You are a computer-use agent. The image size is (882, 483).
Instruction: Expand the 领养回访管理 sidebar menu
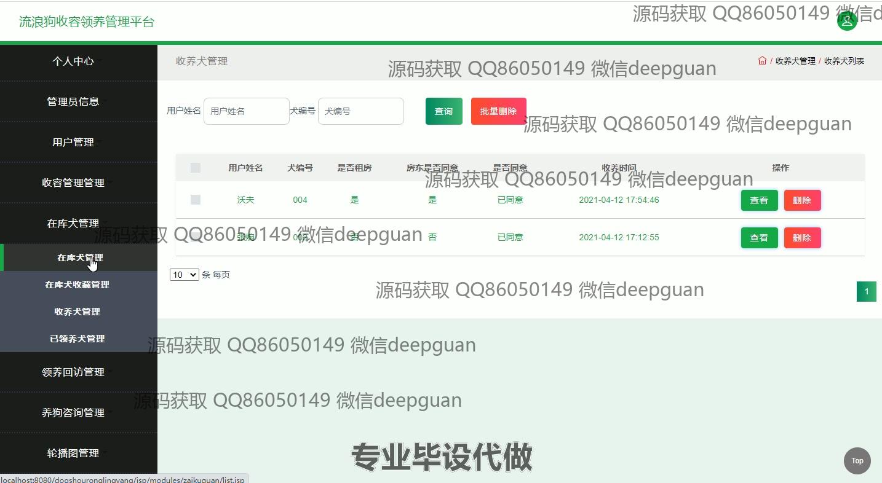point(73,372)
